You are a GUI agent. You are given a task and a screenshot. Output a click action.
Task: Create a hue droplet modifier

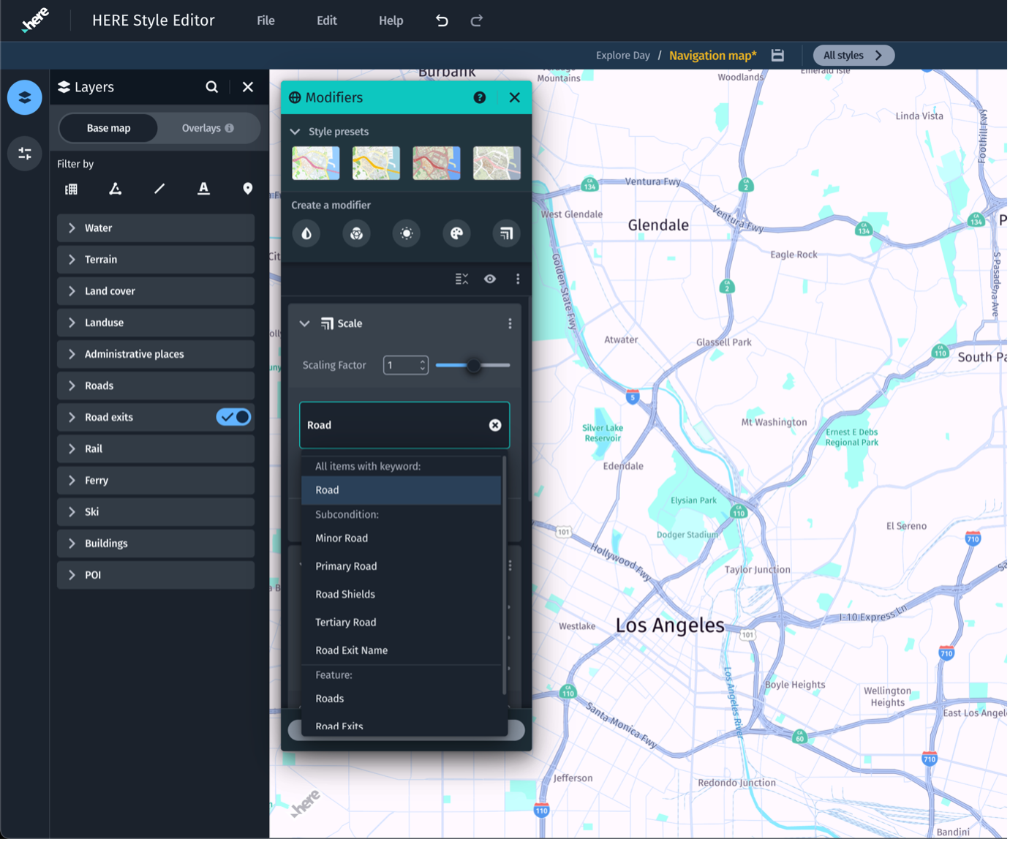coord(306,233)
